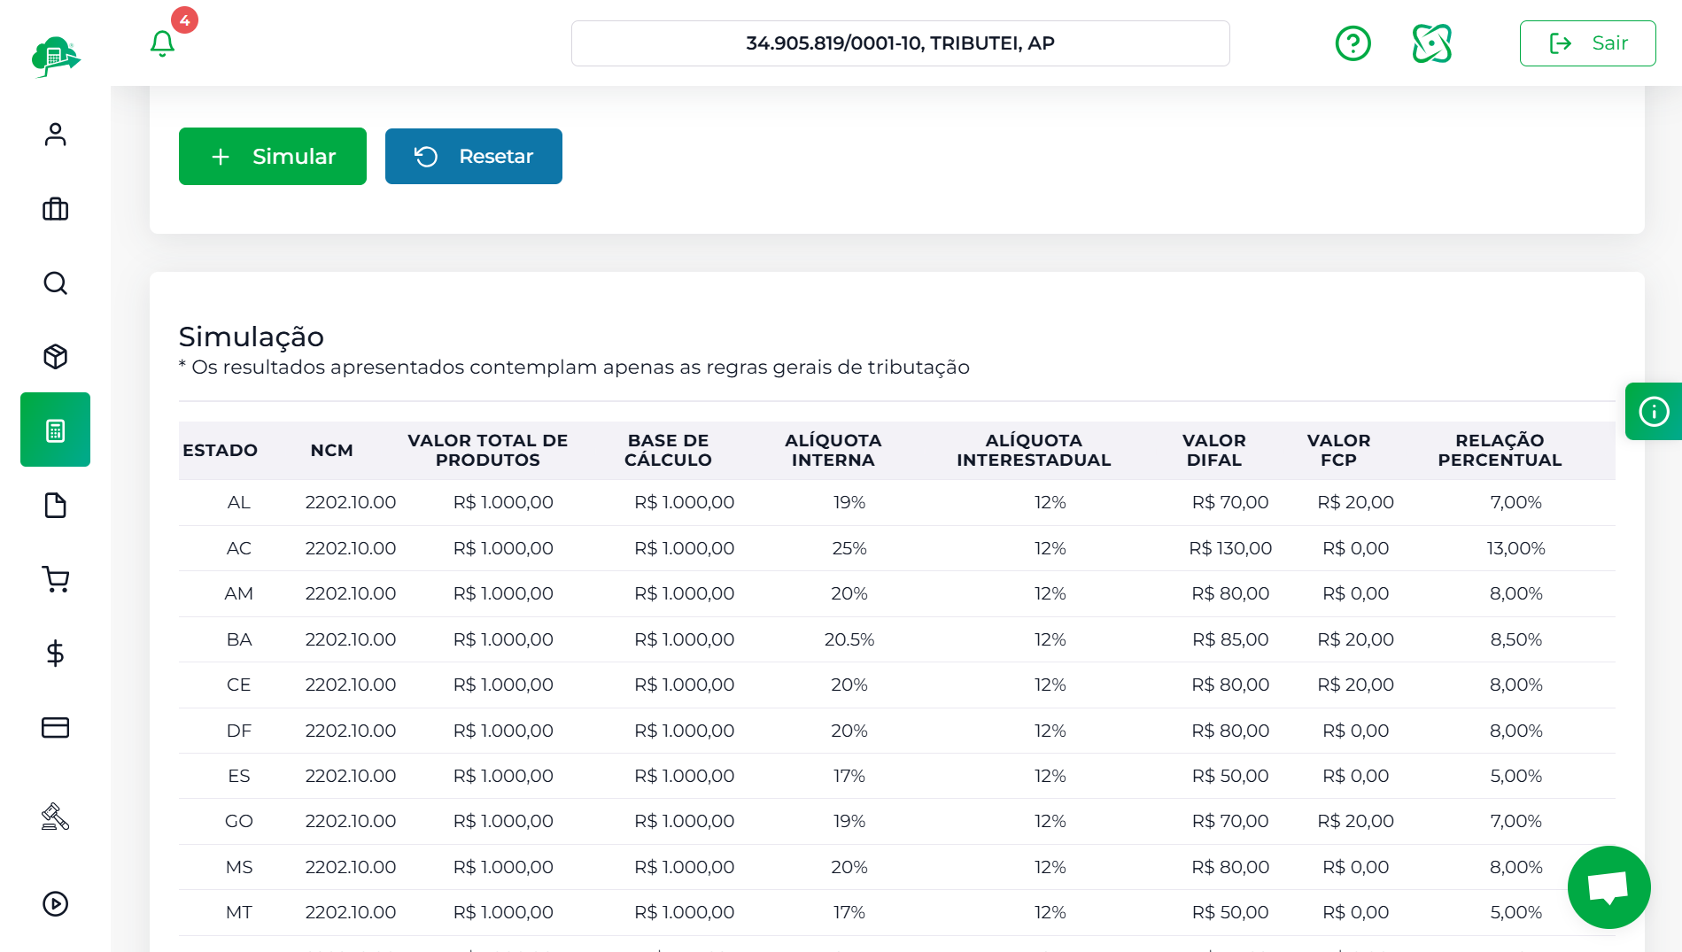Click the help question mark icon
The height and width of the screenshot is (952, 1682).
click(x=1353, y=43)
